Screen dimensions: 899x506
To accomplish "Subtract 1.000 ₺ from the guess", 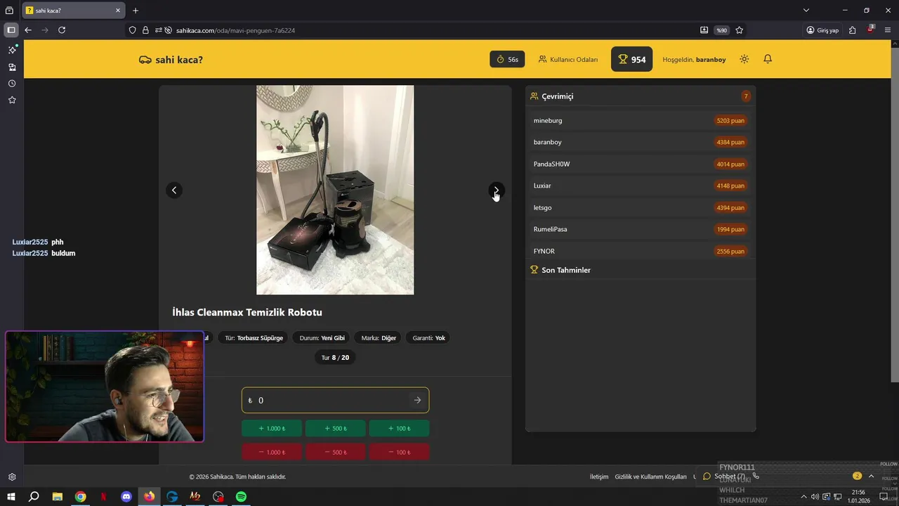I will [x=272, y=452].
